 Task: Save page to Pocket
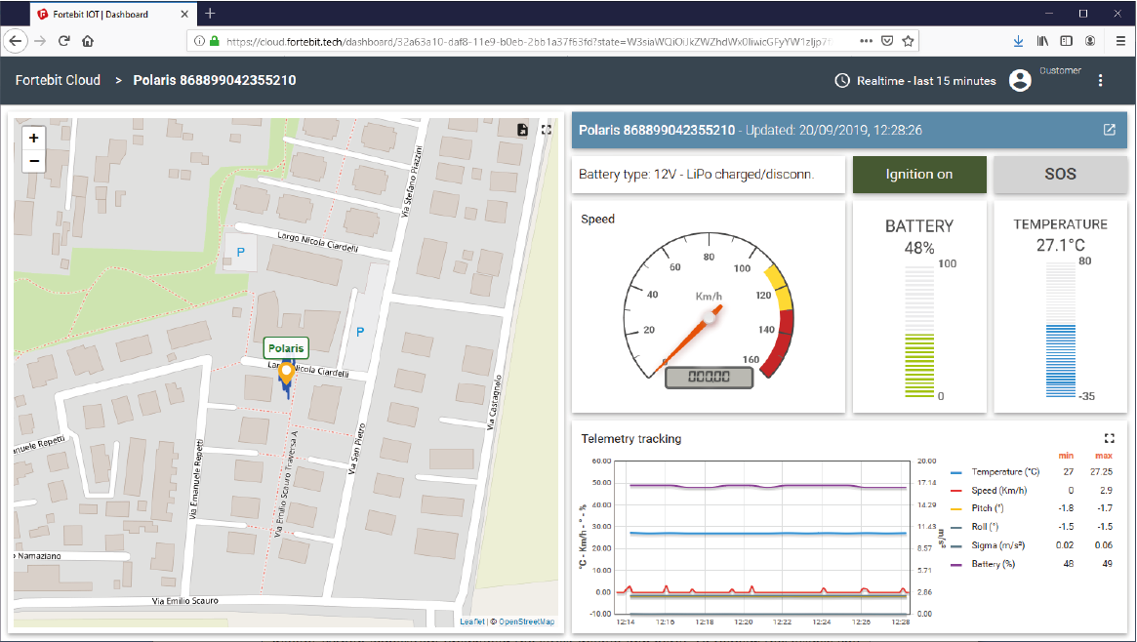(x=887, y=41)
